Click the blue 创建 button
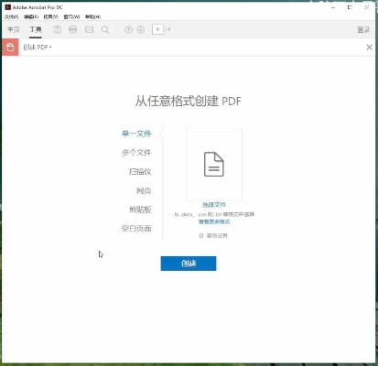This screenshot has height=366, width=378. coord(189,264)
